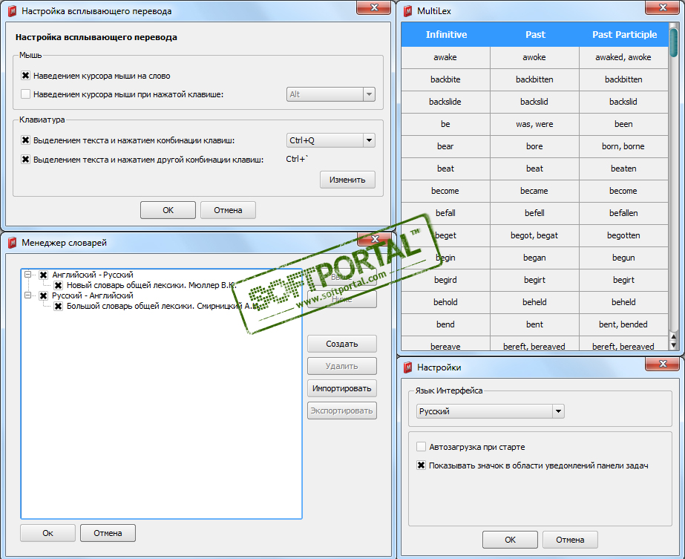
Task: Click the 'bear' infinitive cell
Action: (x=445, y=146)
